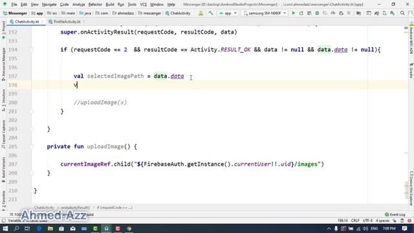Image resolution: width=414 pixels, height=233 pixels.
Task: Click the Make Project hammer icon
Action: pos(211,13)
